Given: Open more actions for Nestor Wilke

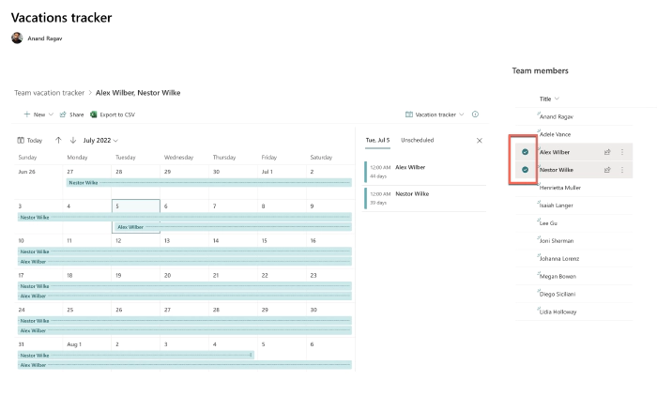Looking at the screenshot, I should pos(622,170).
